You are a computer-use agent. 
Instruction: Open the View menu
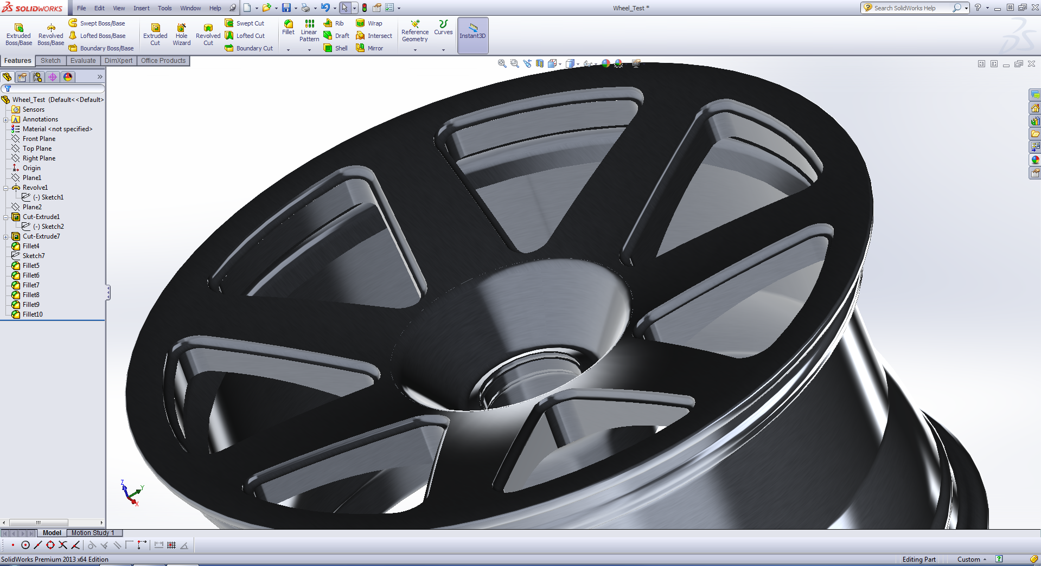119,8
